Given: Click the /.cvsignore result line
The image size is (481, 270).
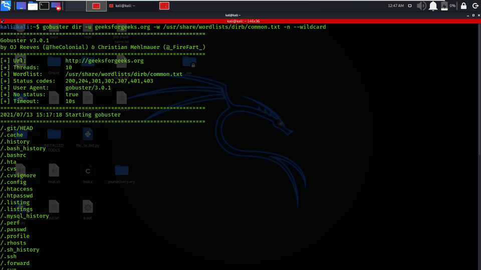Looking at the screenshot, I should pos(18,175).
